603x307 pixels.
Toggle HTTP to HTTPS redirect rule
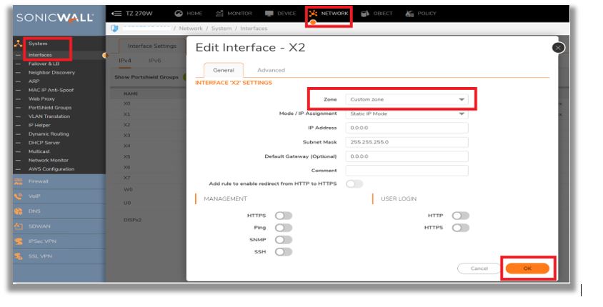354,184
